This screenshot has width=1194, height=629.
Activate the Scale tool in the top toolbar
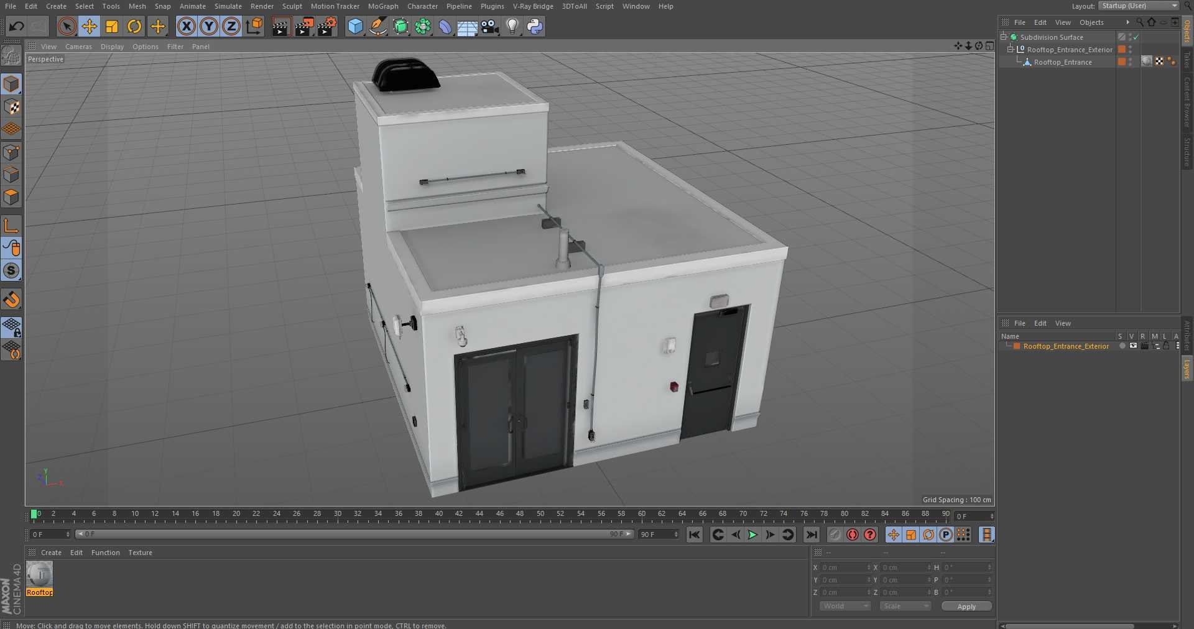point(112,26)
